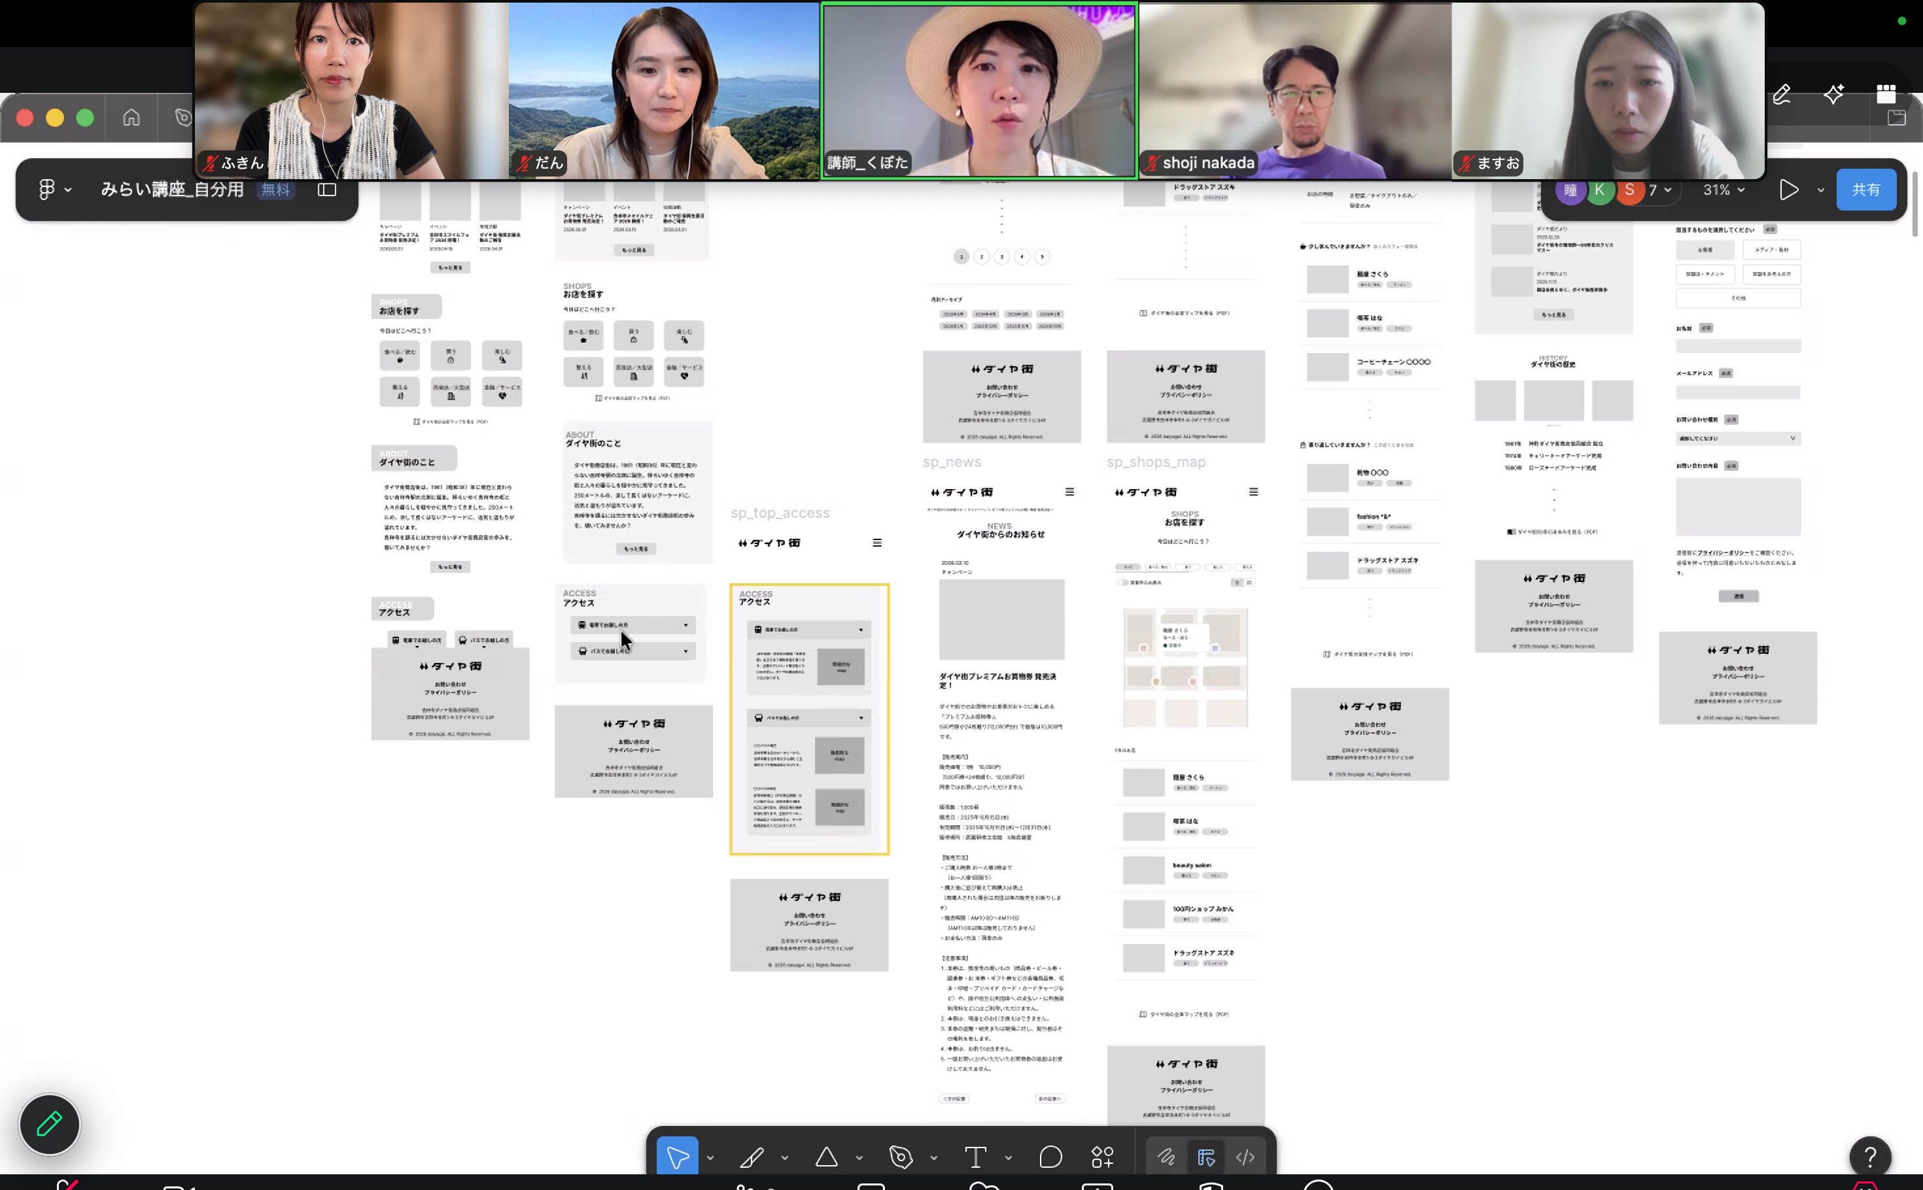Click pagination circle 5 above archive section
Screen dimensions: 1923x1190
pos(1041,256)
